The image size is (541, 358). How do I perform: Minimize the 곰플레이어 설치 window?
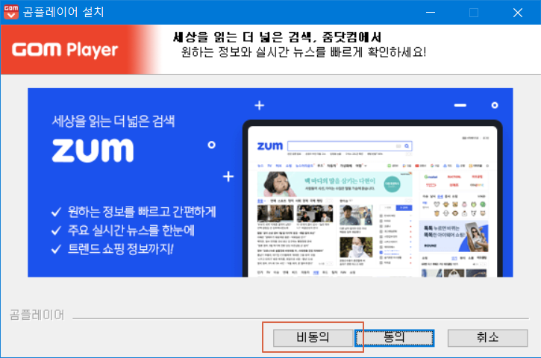pyautogui.click(x=431, y=13)
